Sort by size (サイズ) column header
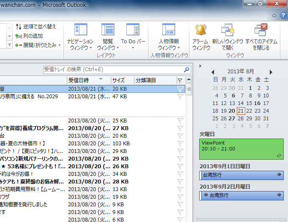The image size is (288, 222). 123,80
